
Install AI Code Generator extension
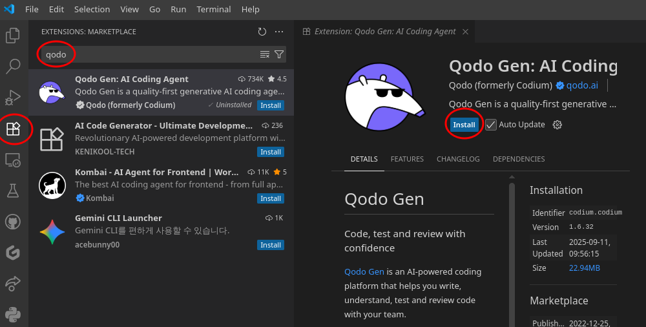(271, 152)
